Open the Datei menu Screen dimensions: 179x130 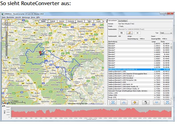4,17
